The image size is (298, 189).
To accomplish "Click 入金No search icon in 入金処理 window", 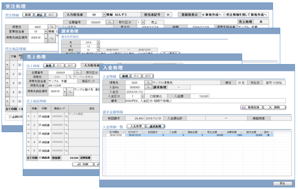I will coord(148,87).
